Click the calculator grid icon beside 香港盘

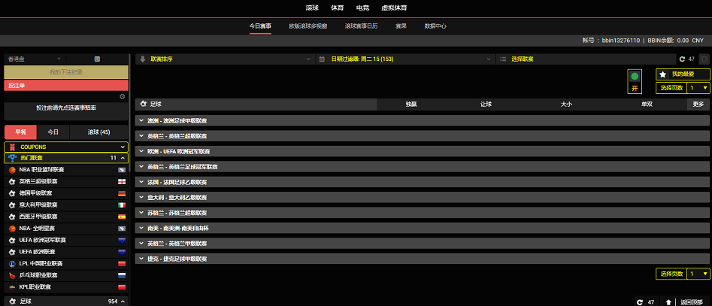point(97,59)
